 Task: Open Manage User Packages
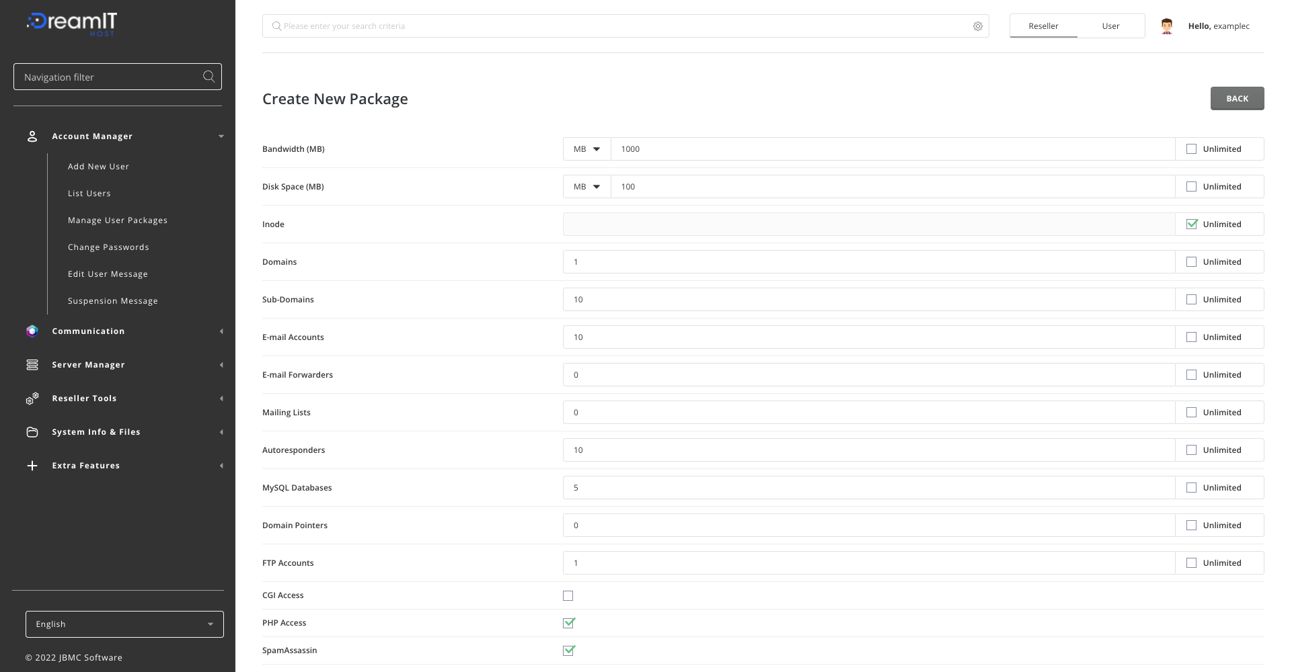(118, 220)
